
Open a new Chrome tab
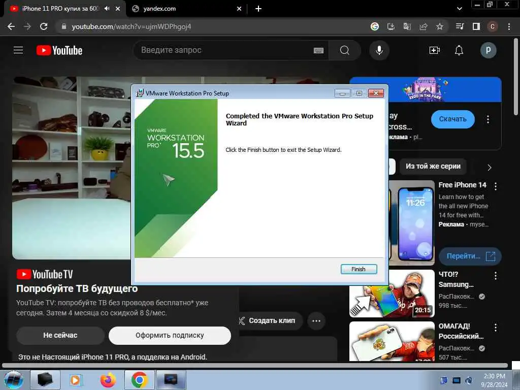point(258,9)
